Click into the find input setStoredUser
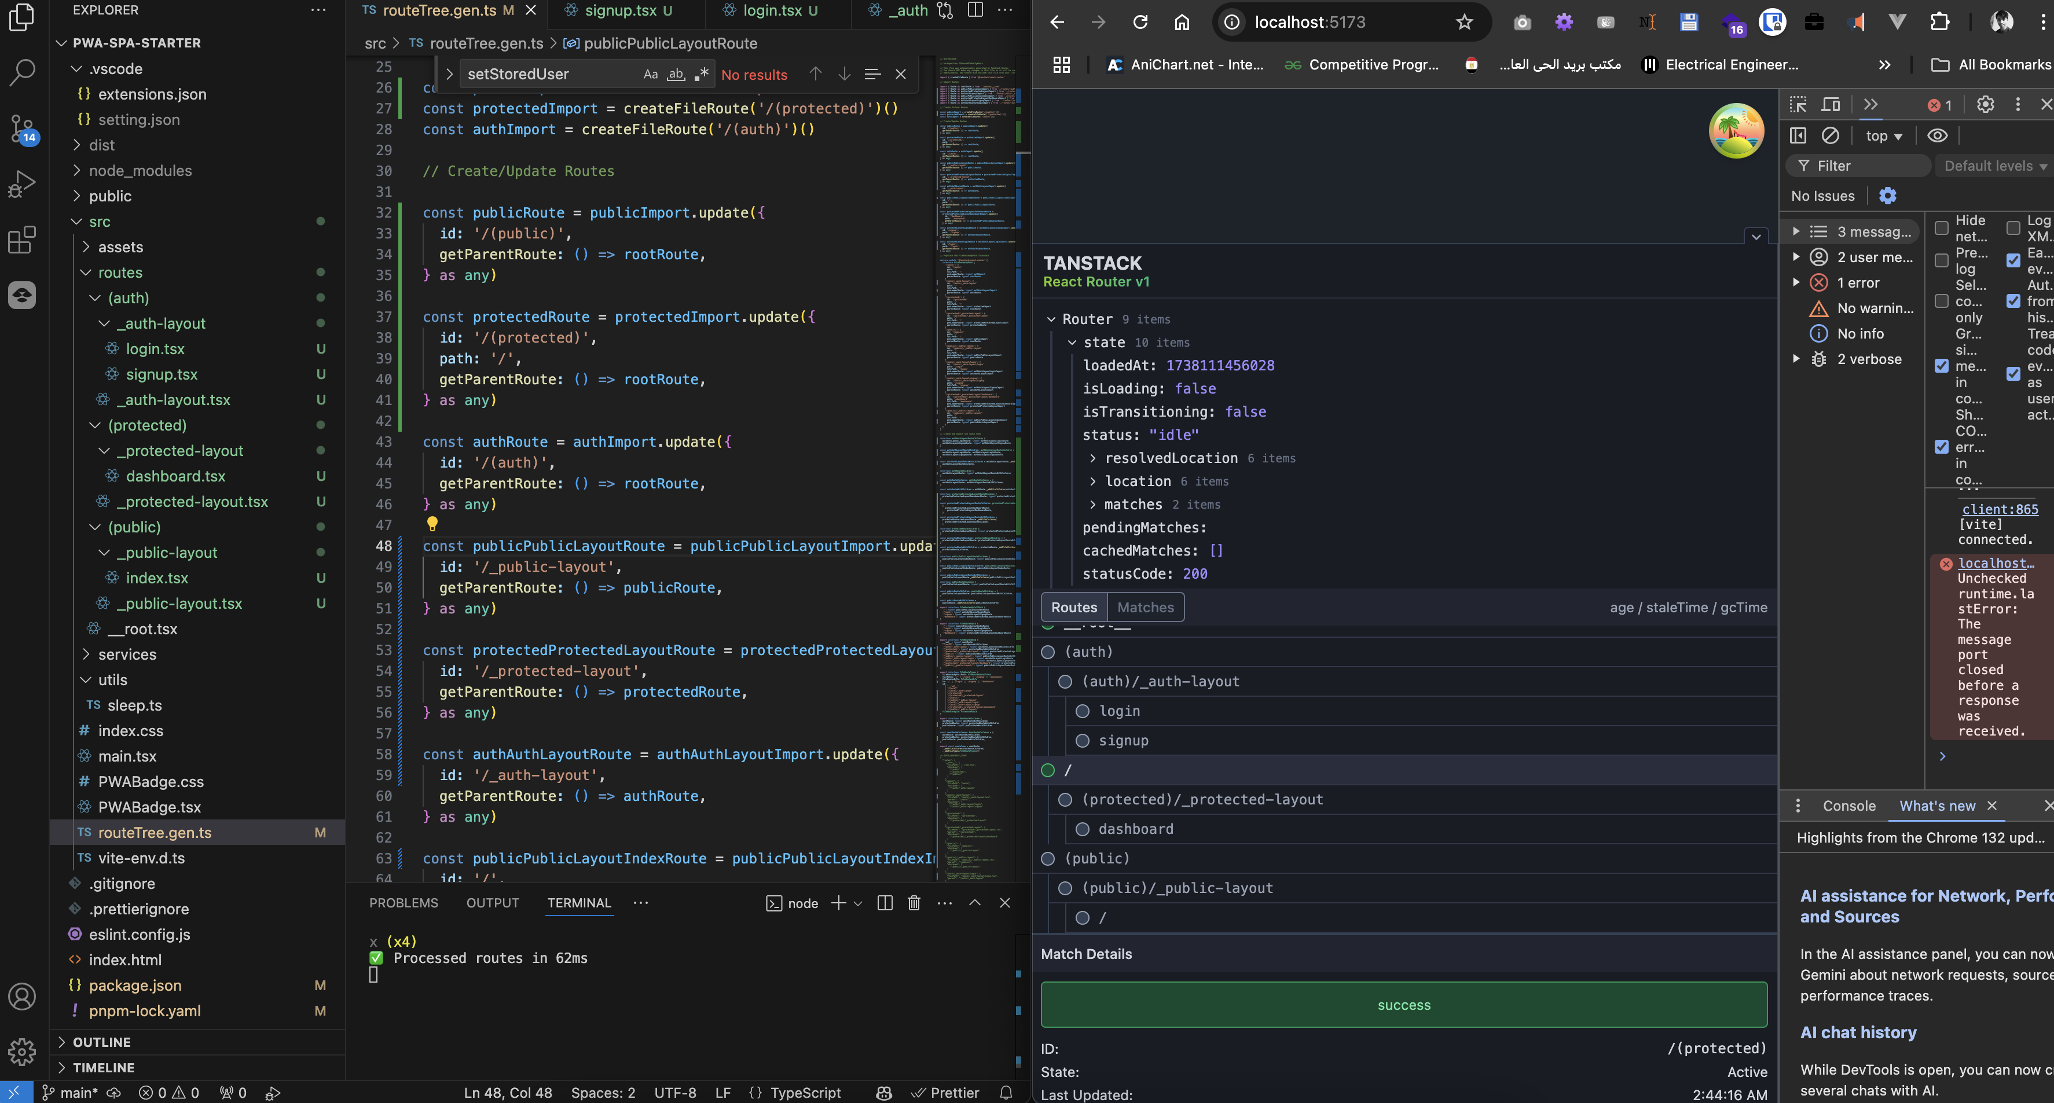 550,74
